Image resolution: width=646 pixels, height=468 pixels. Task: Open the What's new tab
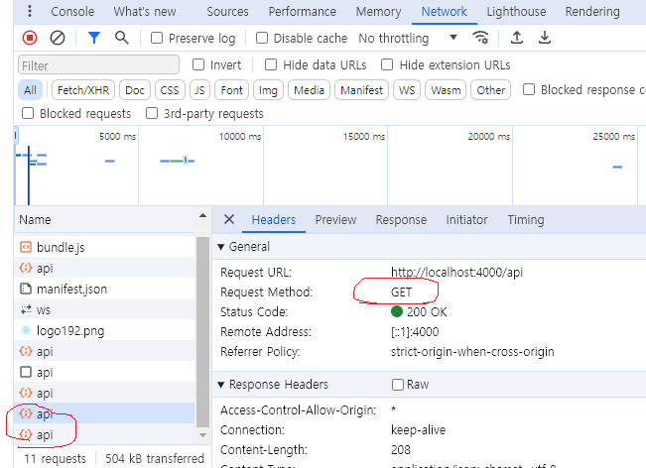coord(145,12)
